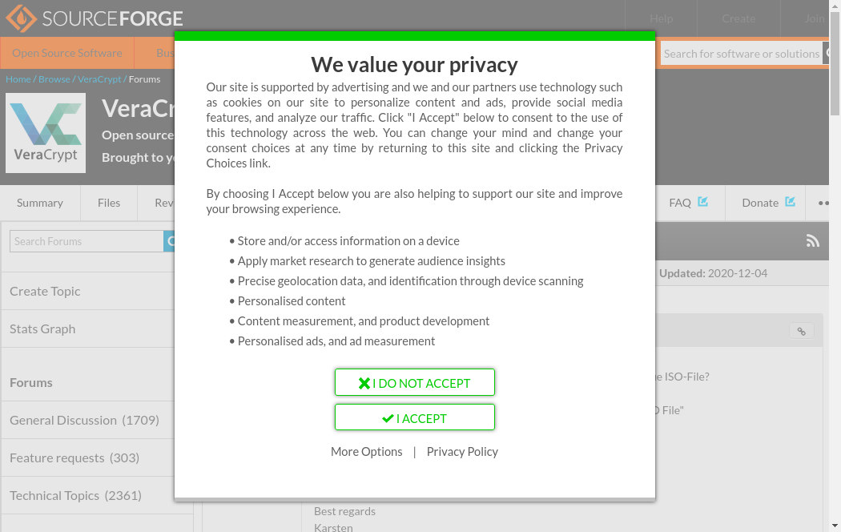Open the RSS feed icon

click(812, 241)
